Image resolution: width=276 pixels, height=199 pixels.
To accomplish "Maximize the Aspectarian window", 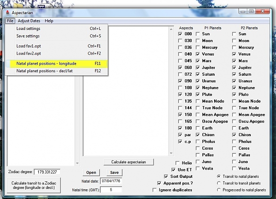I will pyautogui.click(x=251, y=11).
